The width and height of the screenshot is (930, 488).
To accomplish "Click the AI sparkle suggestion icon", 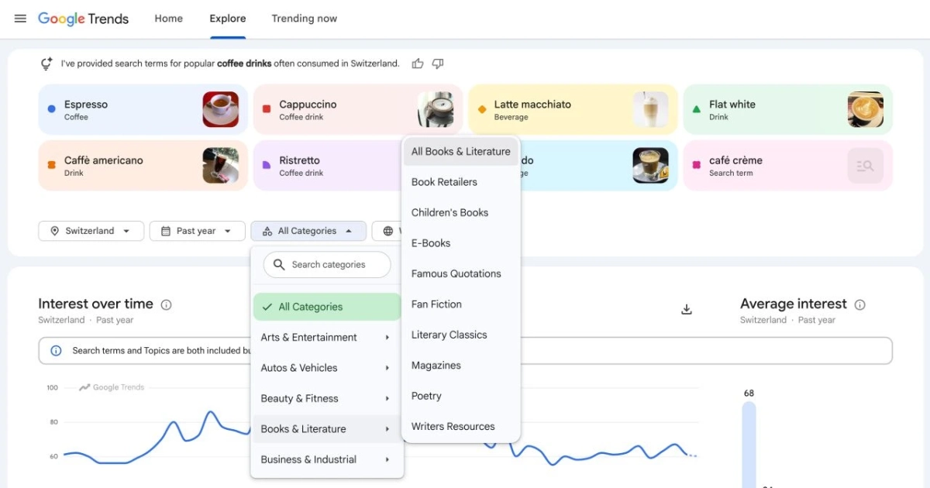I will click(x=46, y=64).
